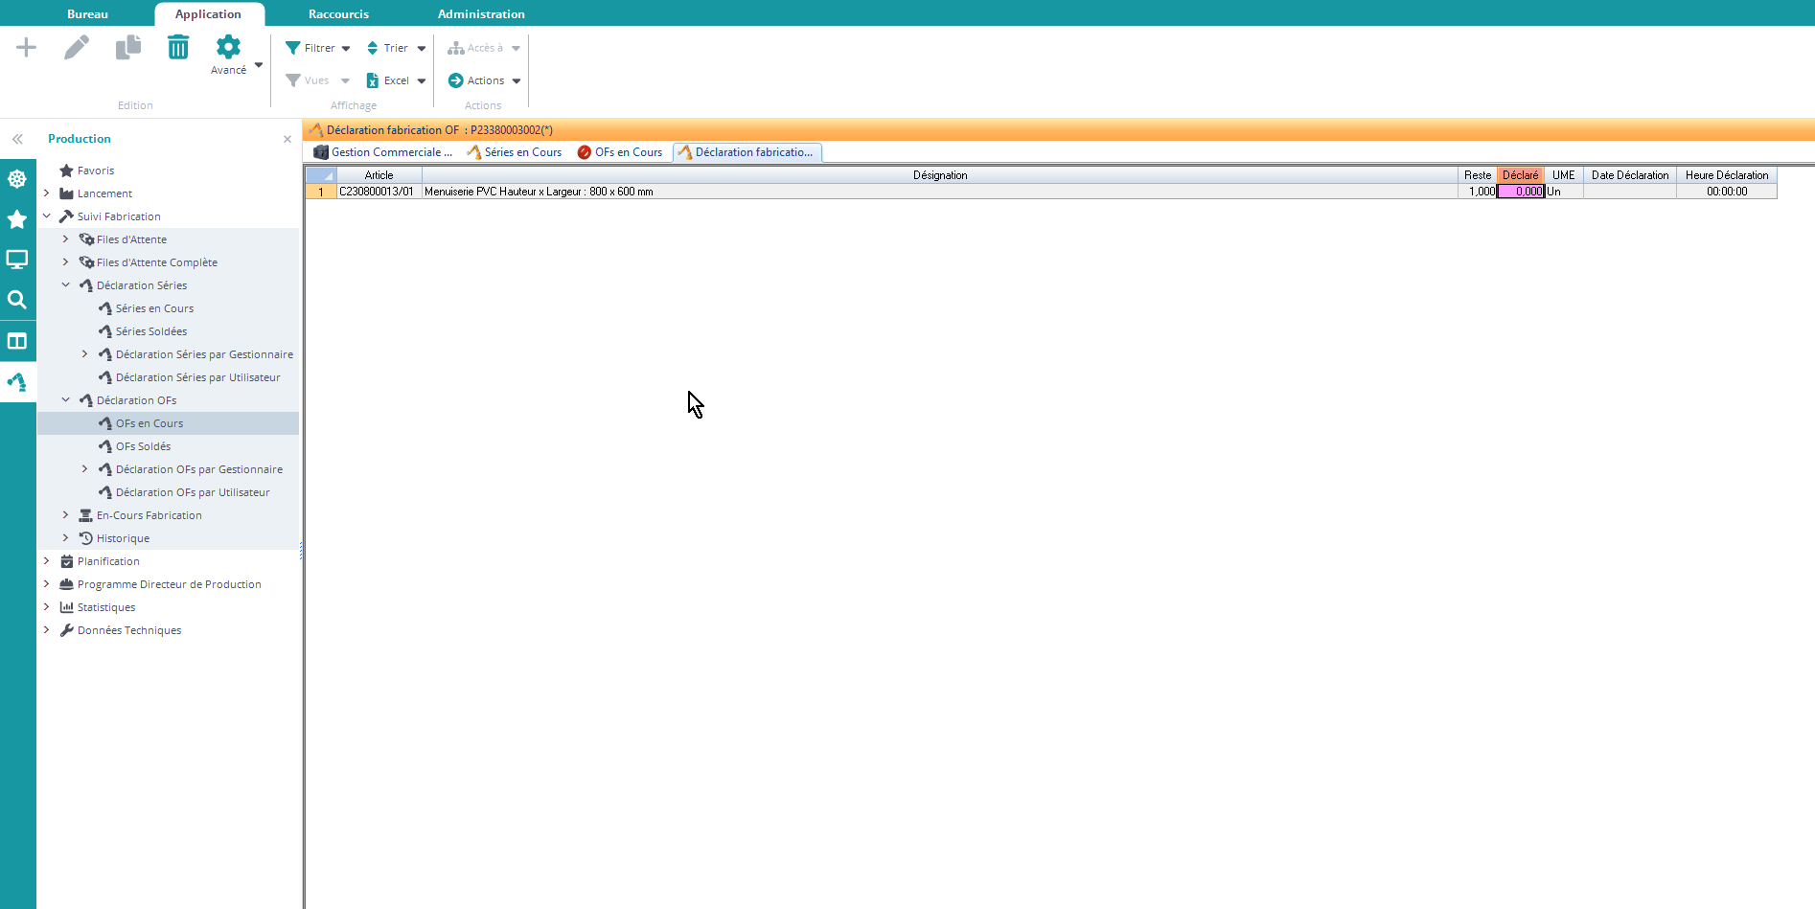Screen dimensions: 1815x909
Task: Click the pencil edit icon
Action: 77,48
